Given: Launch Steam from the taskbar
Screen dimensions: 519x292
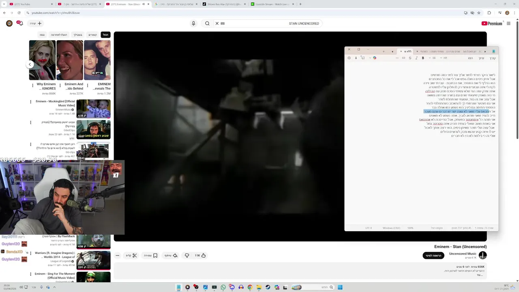Looking at the screenshot, I should point(268,287).
